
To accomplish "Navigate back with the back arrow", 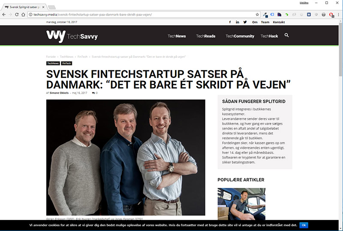I will pyautogui.click(x=4, y=15).
